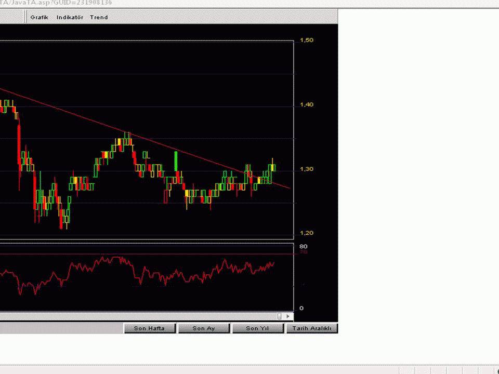Click the indicator 80 level label
Image resolution: width=499 pixels, height=374 pixels.
(x=303, y=246)
